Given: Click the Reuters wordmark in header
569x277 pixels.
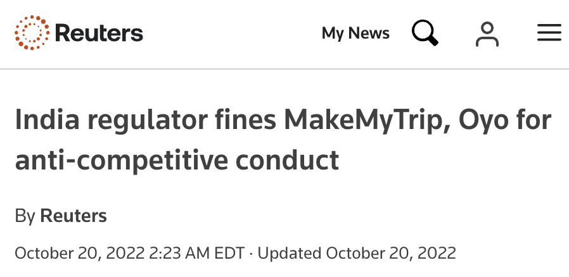Looking at the screenshot, I should pyautogui.click(x=99, y=33).
